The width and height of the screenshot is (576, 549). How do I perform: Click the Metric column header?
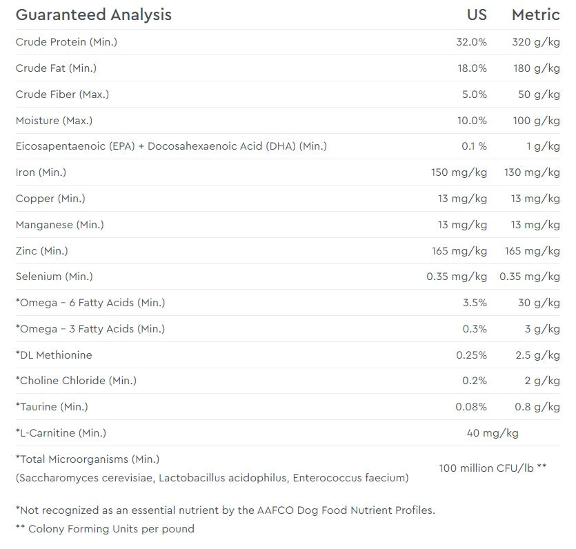pos(535,14)
